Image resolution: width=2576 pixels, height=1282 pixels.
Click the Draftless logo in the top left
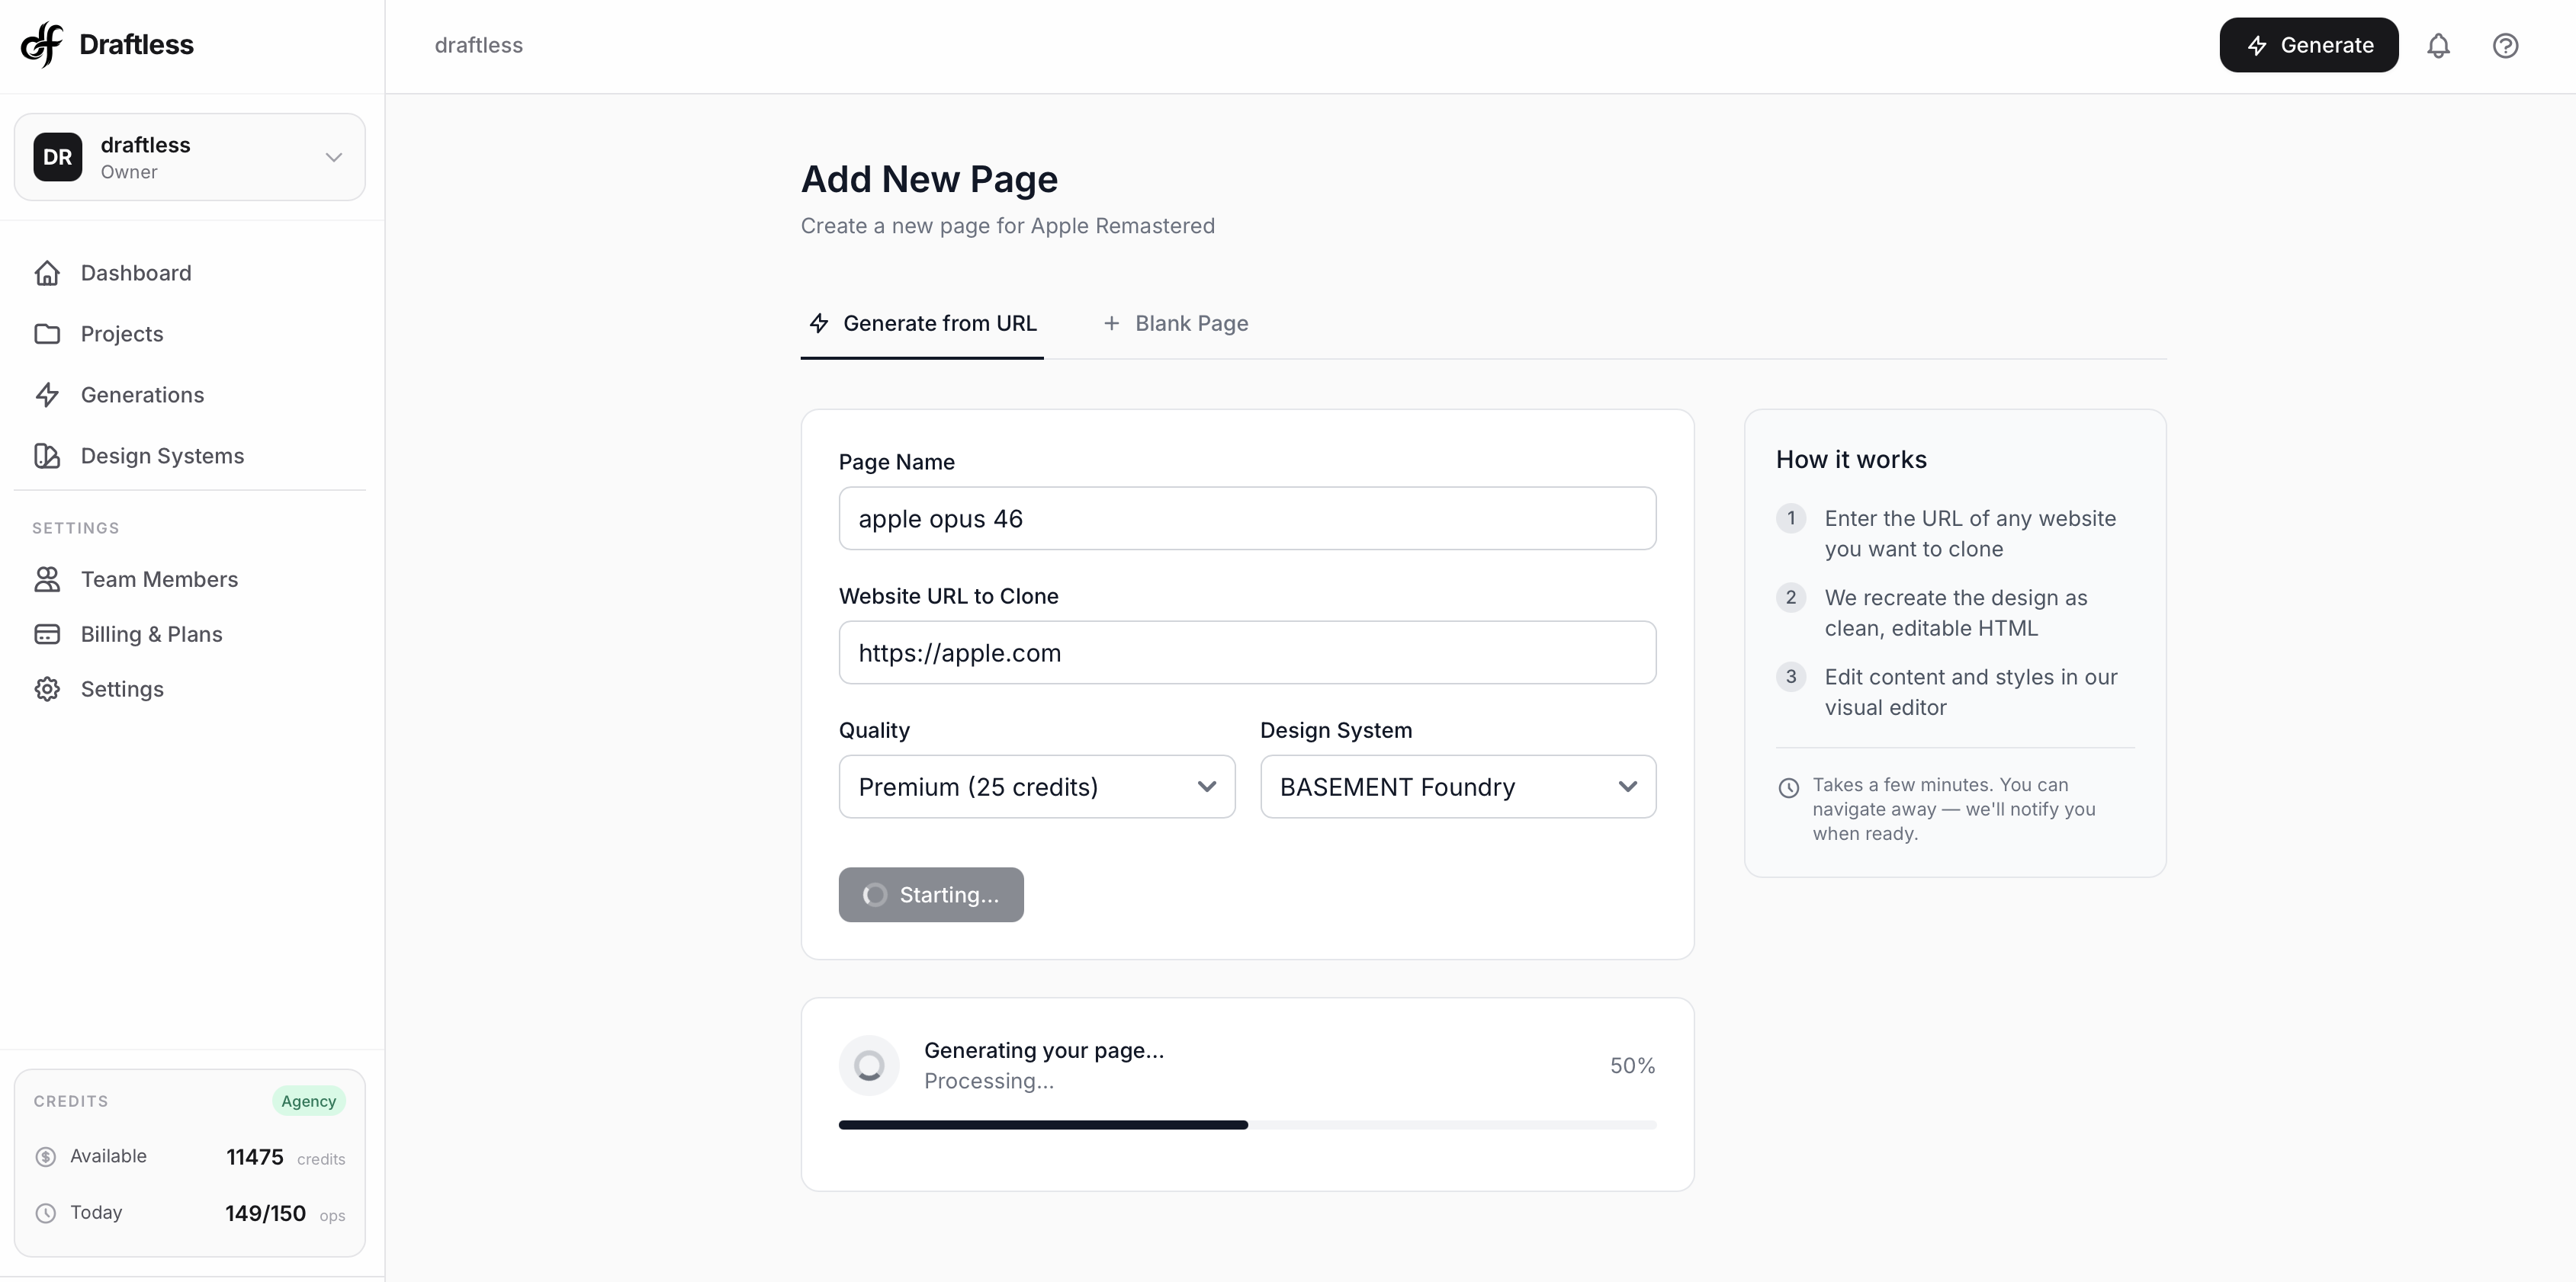105,44
